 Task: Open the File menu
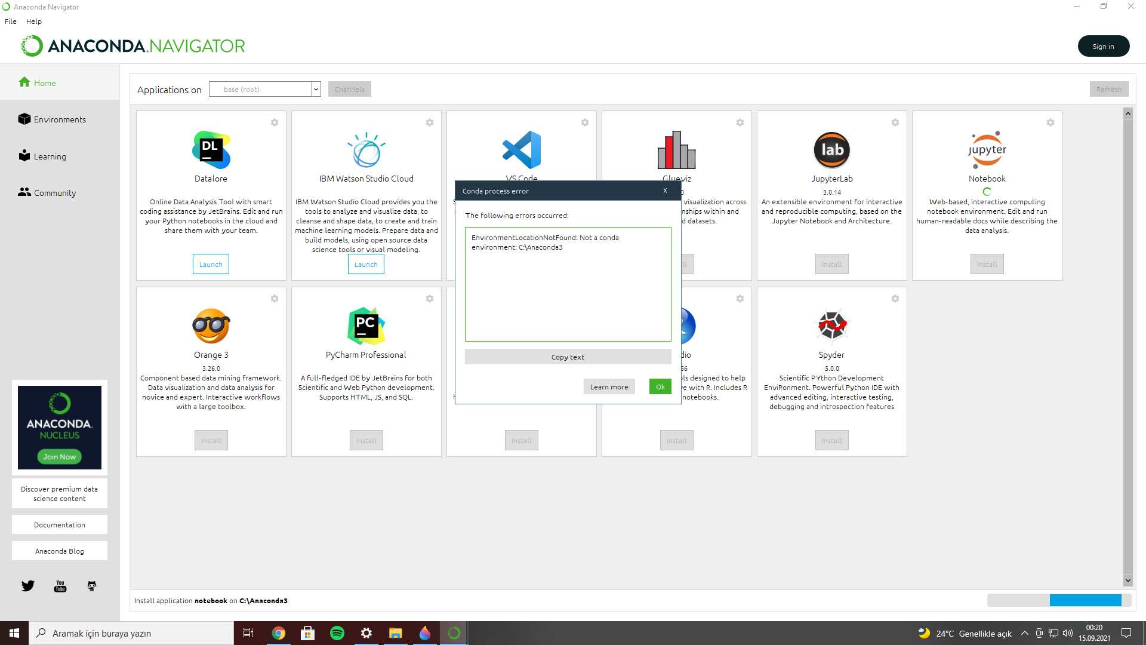pos(11,21)
